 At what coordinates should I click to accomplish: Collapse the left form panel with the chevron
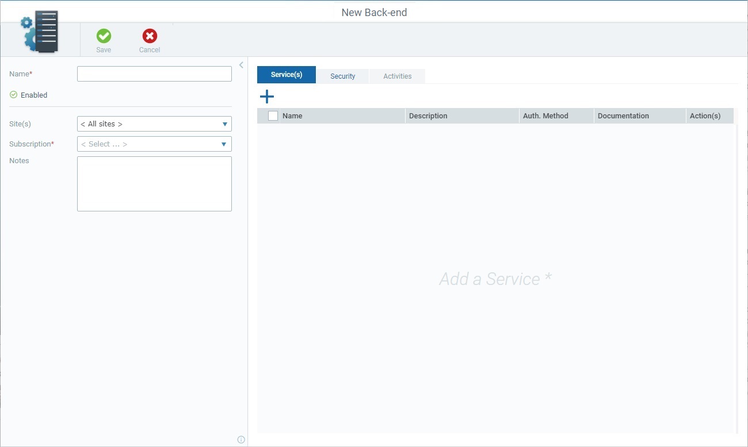(241, 64)
